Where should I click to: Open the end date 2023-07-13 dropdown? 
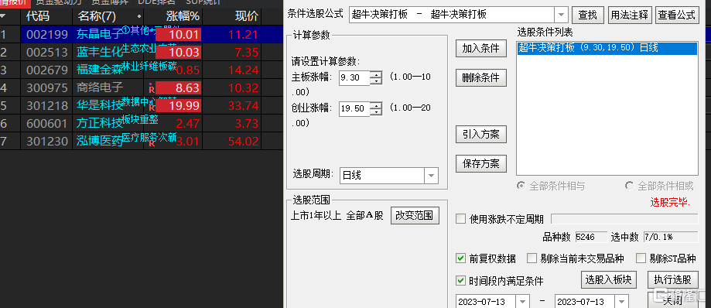[621, 302]
